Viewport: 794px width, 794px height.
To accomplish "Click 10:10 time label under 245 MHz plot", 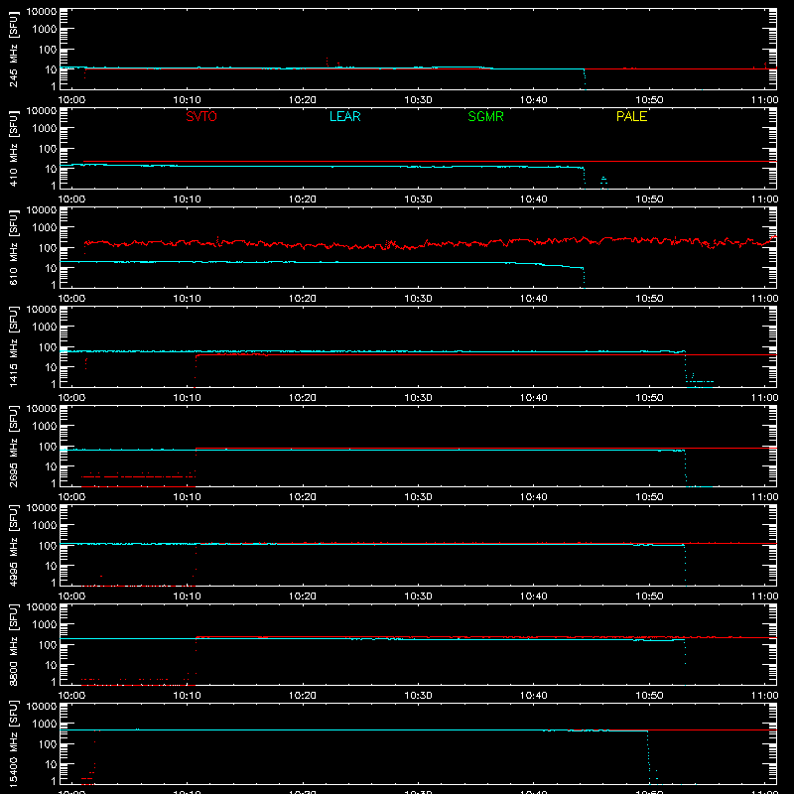I will (187, 100).
